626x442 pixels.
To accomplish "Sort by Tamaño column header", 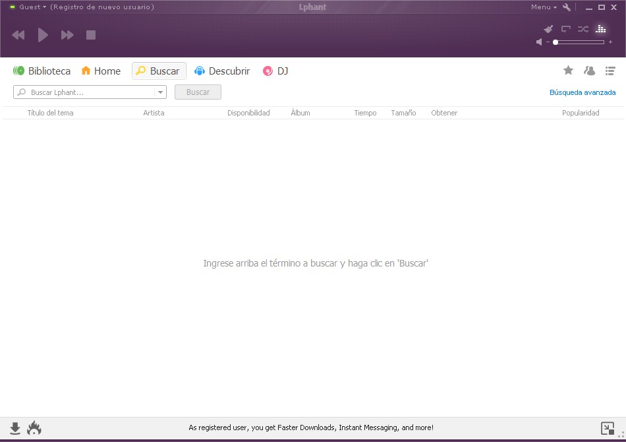I will pos(404,113).
